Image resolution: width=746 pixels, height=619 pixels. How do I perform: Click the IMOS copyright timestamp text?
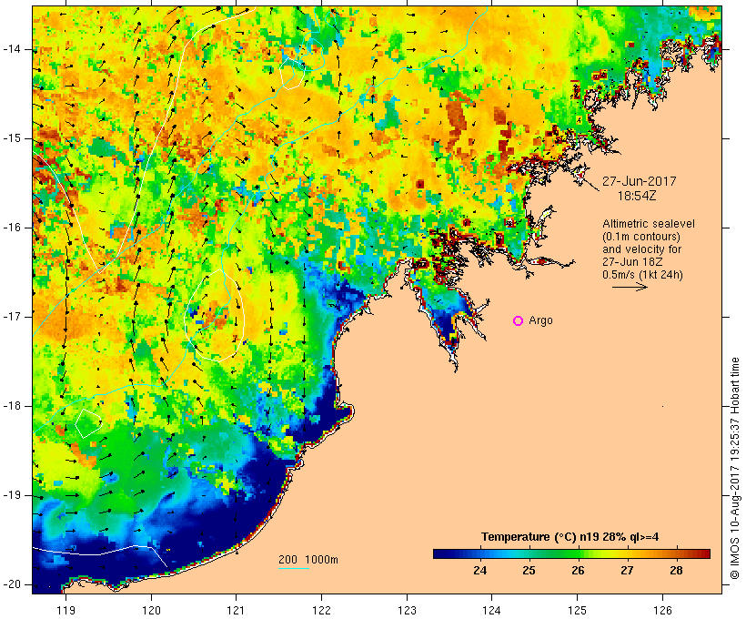tap(735, 469)
